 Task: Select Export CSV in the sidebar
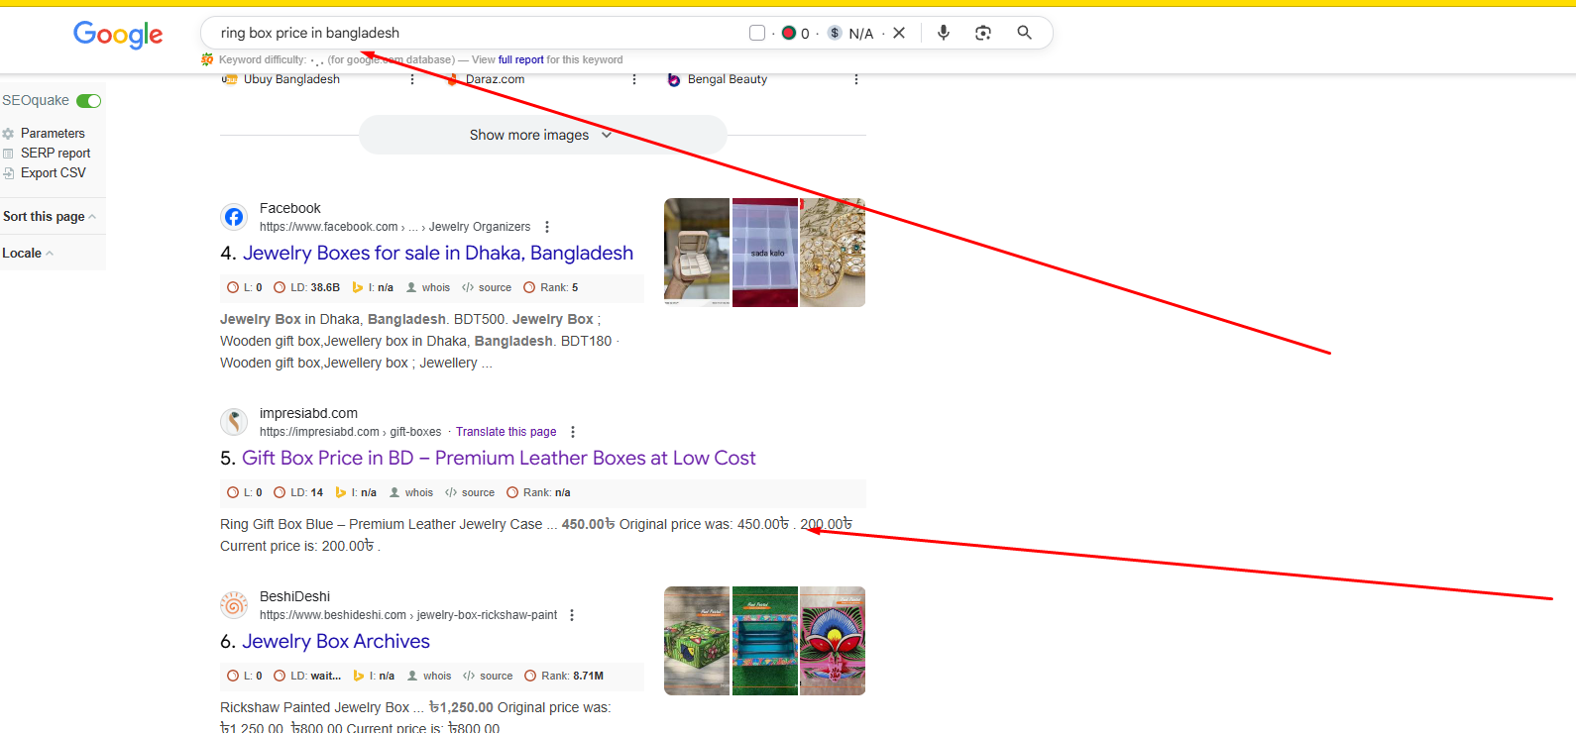(53, 173)
